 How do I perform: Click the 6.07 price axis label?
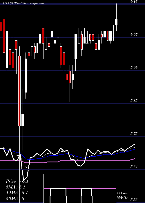tap(134, 35)
